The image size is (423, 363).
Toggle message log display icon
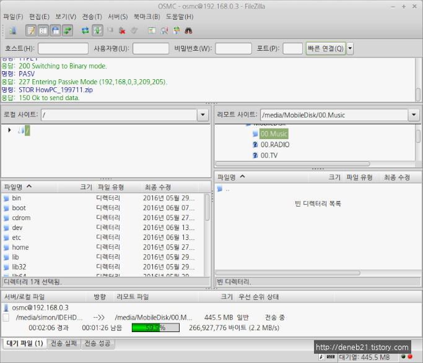(x=31, y=30)
